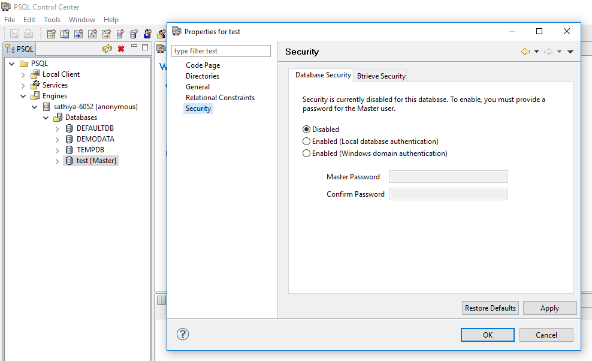Click the new function (fx) toolbar icon
592x361 pixels.
pyautogui.click(x=92, y=34)
